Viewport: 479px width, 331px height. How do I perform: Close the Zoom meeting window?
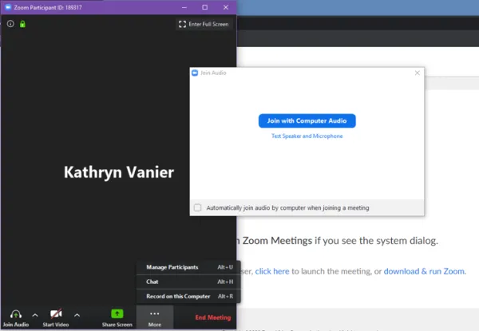226,7
